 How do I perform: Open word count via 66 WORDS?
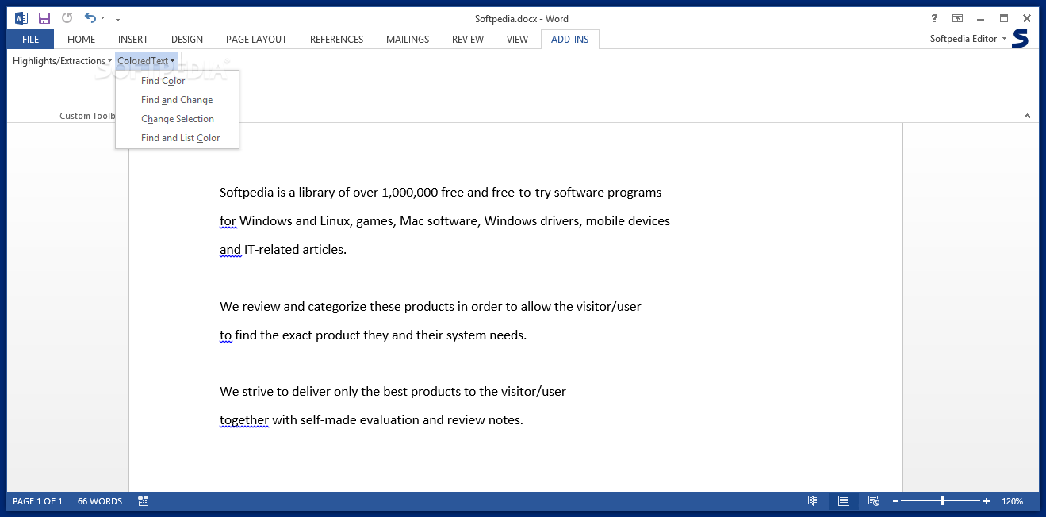click(x=100, y=501)
